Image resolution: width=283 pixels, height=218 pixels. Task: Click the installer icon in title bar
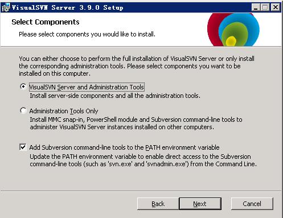click(x=6, y=7)
